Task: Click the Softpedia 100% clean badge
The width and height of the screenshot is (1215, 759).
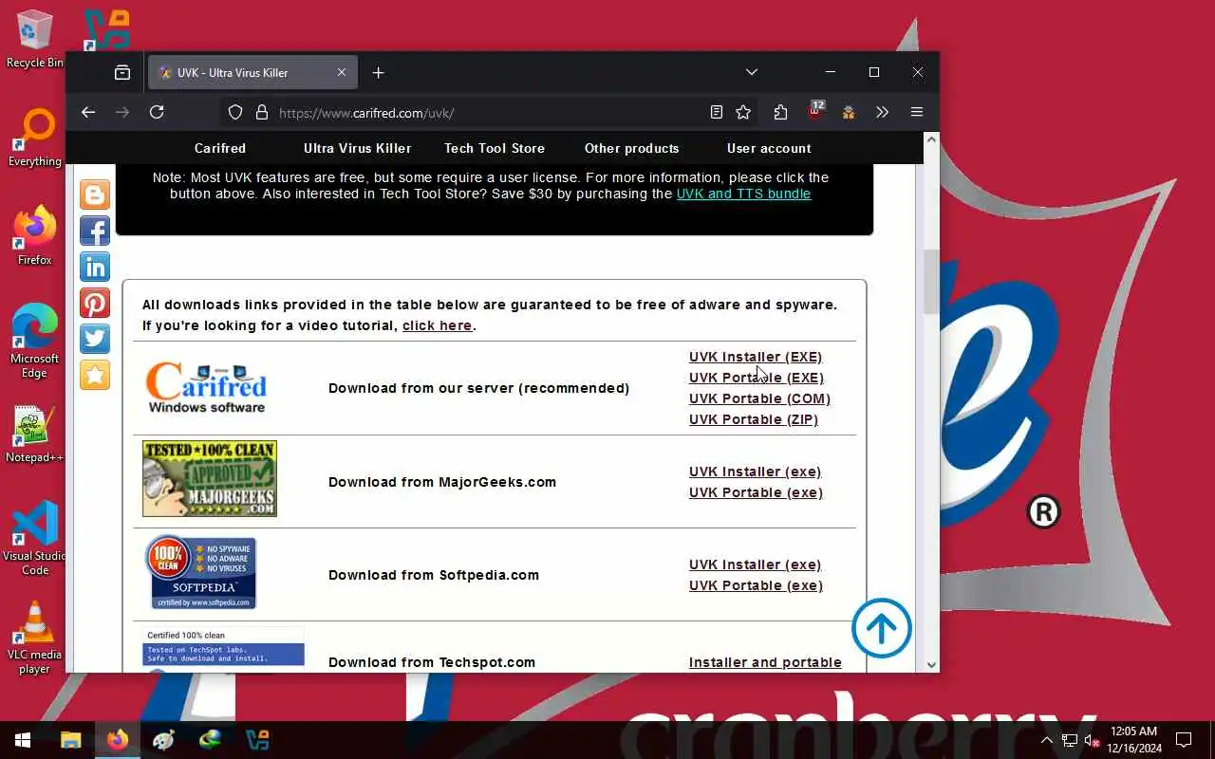Action: 200,572
